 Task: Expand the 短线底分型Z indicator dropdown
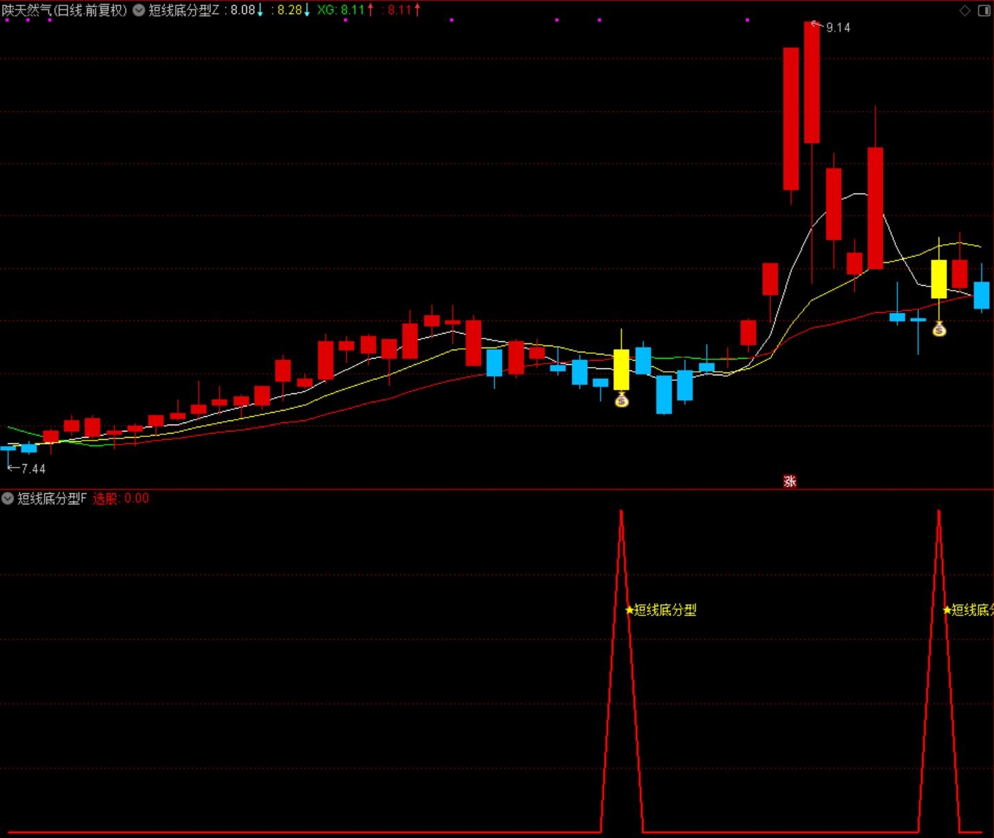point(139,10)
